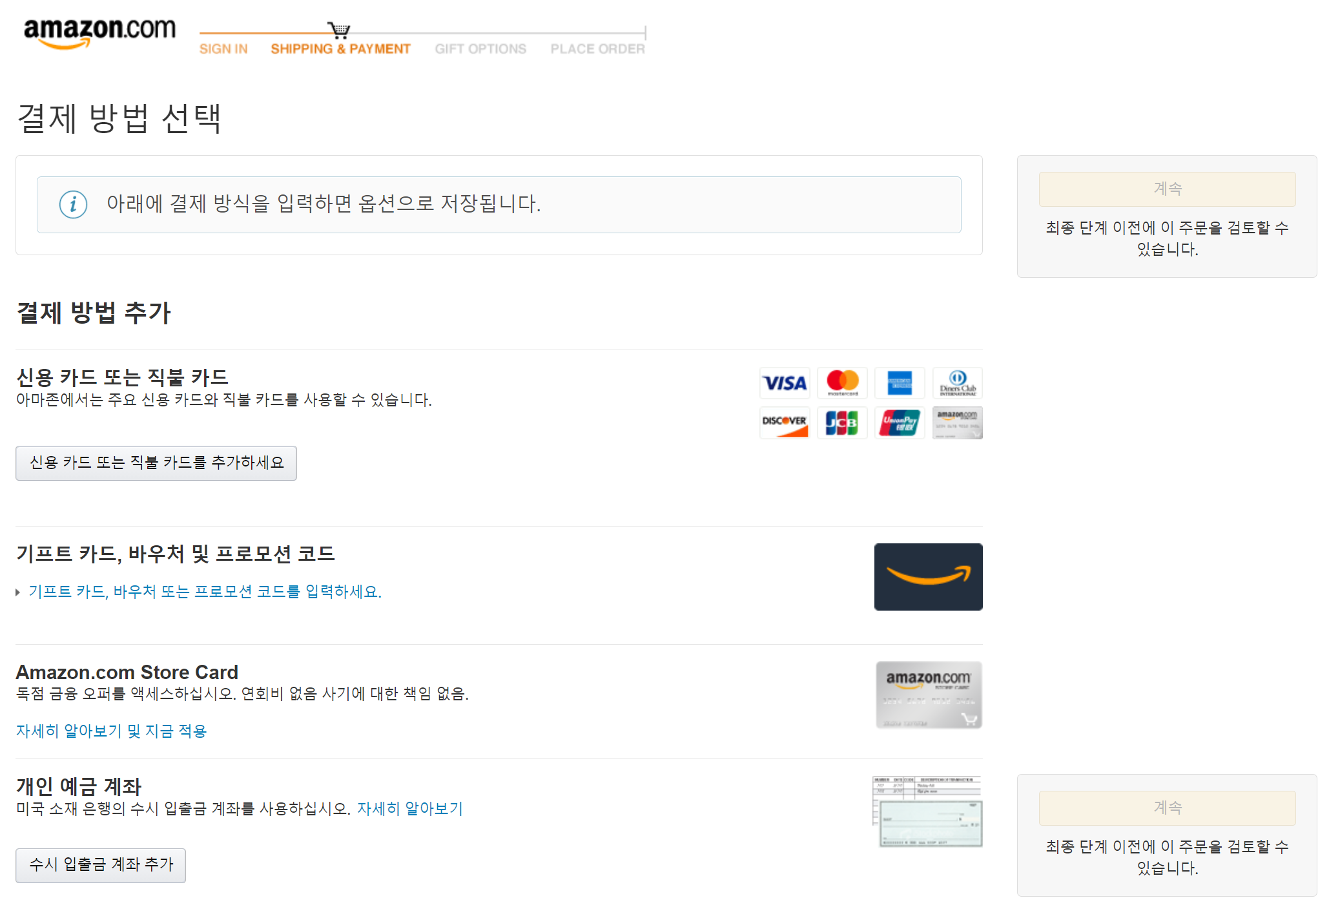Select the SIGN IN checkout step

coord(223,49)
